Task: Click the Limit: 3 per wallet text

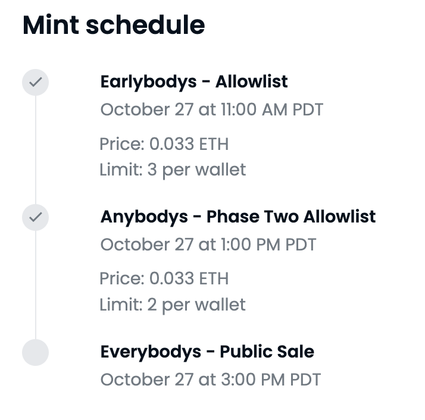Action: click(173, 170)
